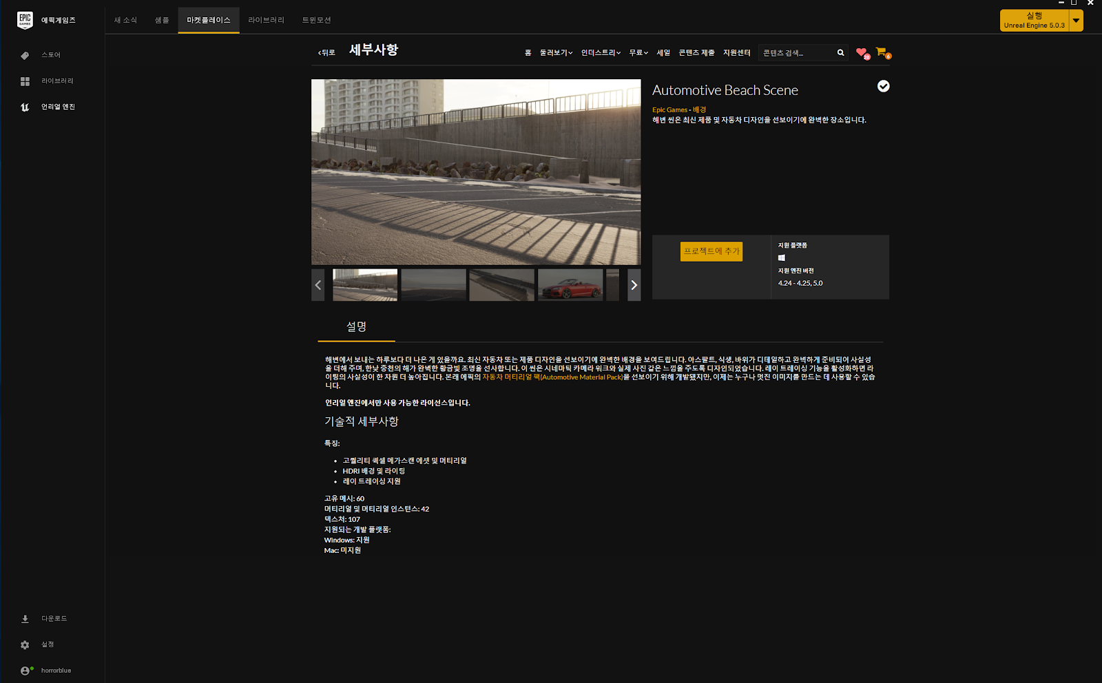Open the 배경 category link
This screenshot has height=683, width=1102.
point(699,110)
